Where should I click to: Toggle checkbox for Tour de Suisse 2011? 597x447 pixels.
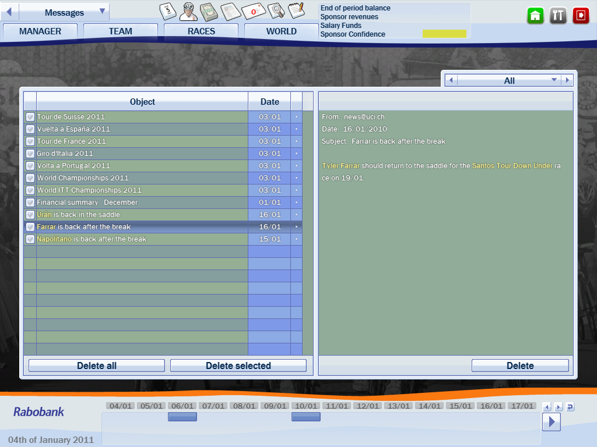(30, 117)
